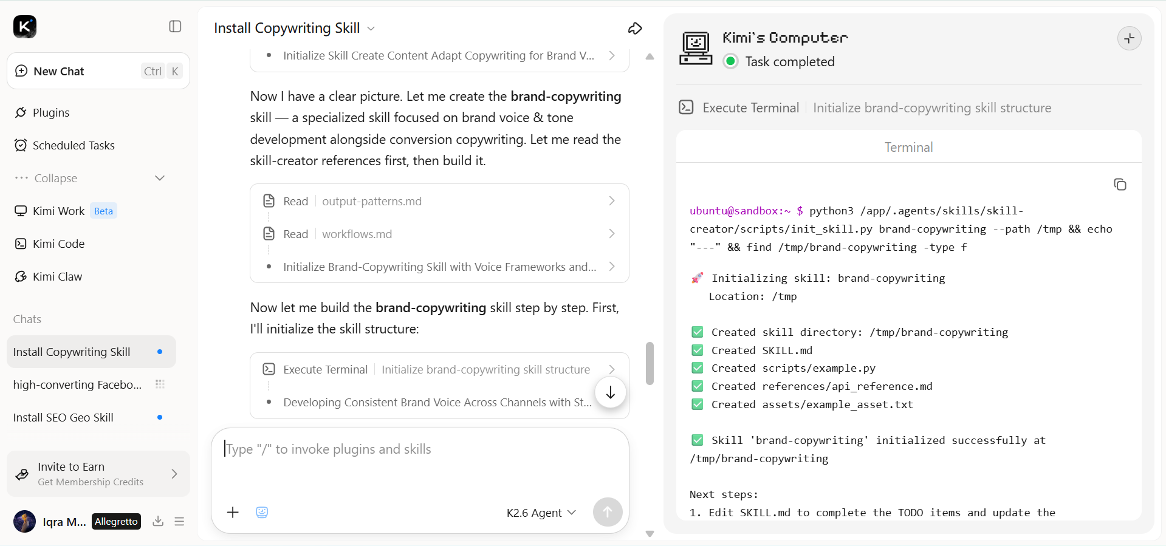
Task: Collapse the sidebar section via Collapse chevron
Action: coord(160,178)
